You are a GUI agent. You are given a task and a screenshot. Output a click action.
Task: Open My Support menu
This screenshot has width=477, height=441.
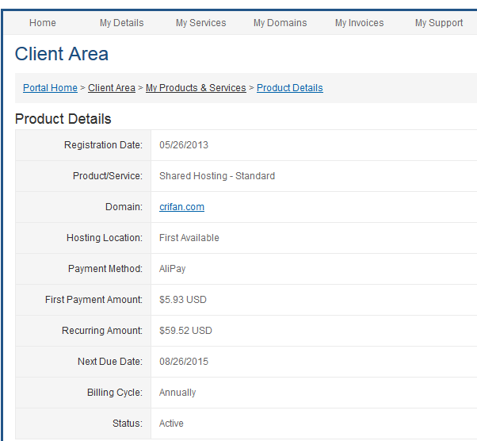coord(439,23)
